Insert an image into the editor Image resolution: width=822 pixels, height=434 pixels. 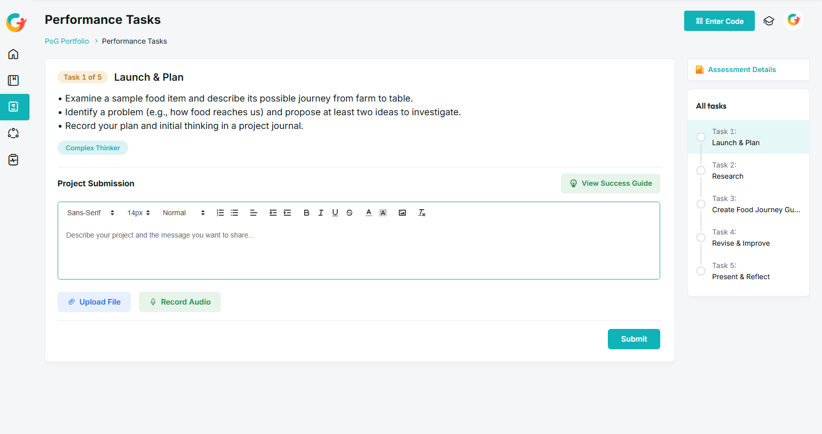click(x=402, y=213)
